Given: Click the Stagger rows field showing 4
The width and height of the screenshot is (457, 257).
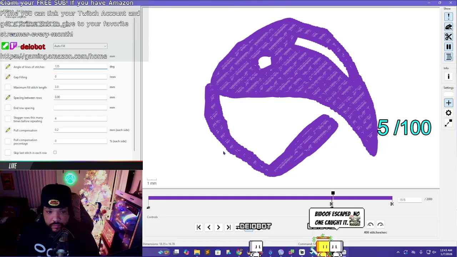Looking at the screenshot, I should click(x=80, y=119).
